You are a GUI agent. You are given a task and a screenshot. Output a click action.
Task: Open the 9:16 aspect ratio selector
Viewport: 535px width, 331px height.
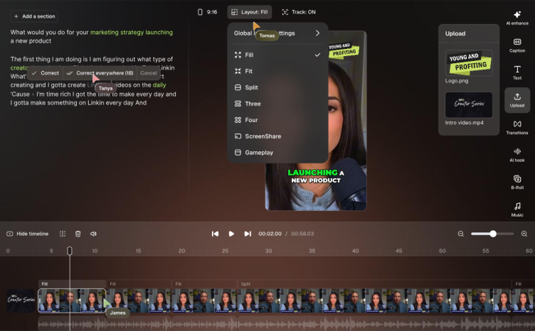click(x=207, y=12)
